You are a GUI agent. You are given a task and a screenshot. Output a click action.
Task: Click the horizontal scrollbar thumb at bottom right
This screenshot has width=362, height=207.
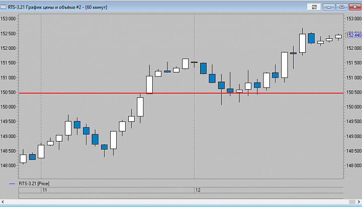point(352,202)
